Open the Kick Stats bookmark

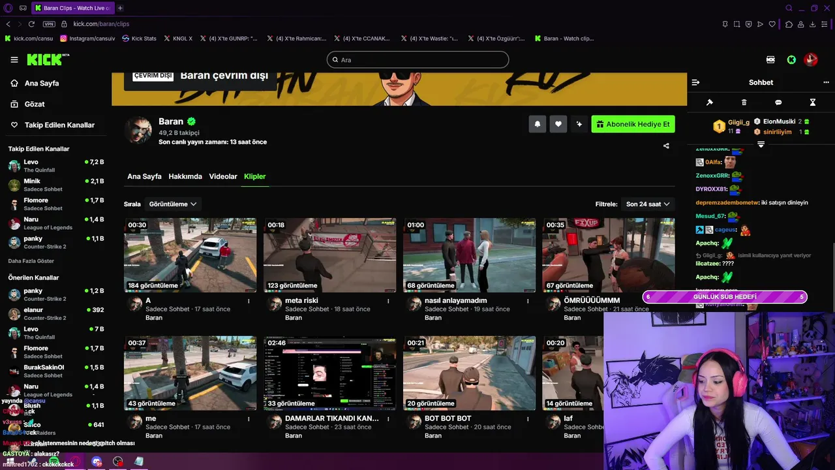point(139,39)
